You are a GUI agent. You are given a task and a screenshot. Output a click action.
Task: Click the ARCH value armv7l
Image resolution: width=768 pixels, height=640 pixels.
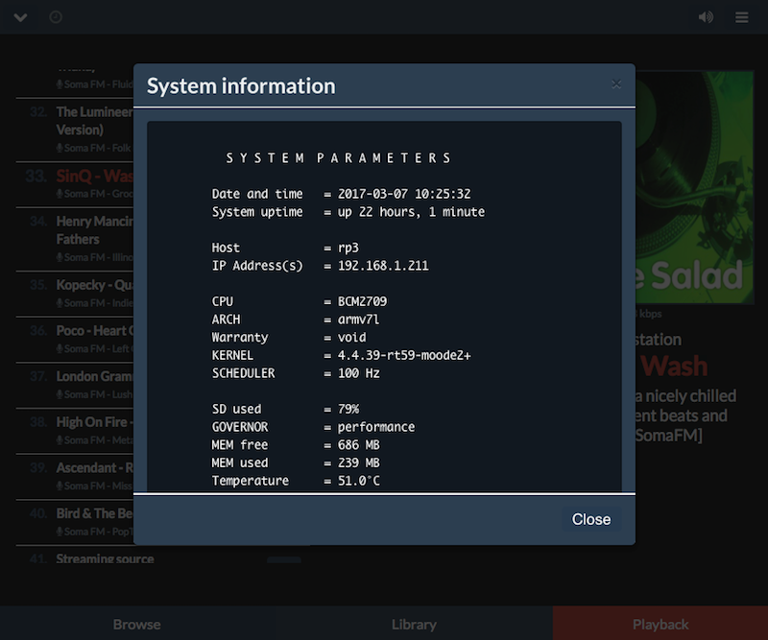pos(358,320)
